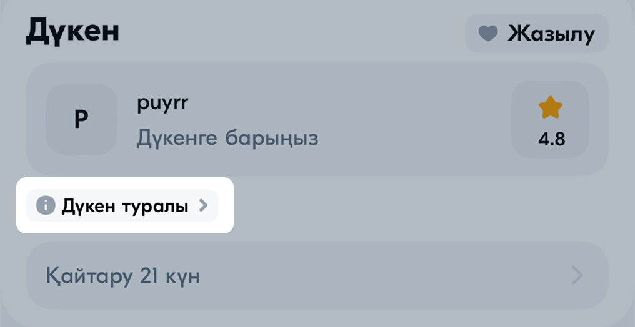Toggle the subscription heart to favorite the store

488,34
